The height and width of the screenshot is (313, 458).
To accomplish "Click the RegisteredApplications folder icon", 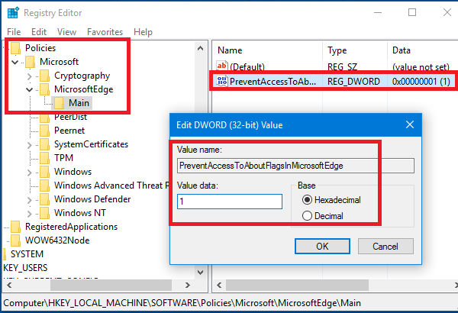I will [x=16, y=227].
